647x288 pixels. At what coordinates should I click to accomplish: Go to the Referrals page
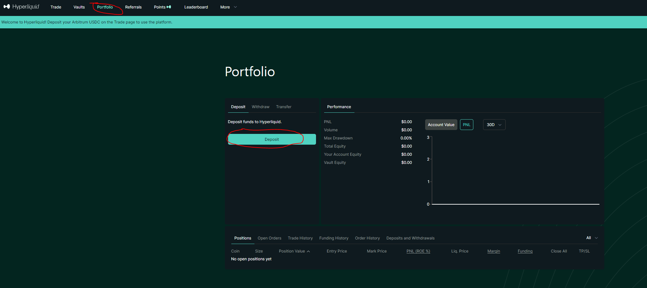(x=133, y=7)
